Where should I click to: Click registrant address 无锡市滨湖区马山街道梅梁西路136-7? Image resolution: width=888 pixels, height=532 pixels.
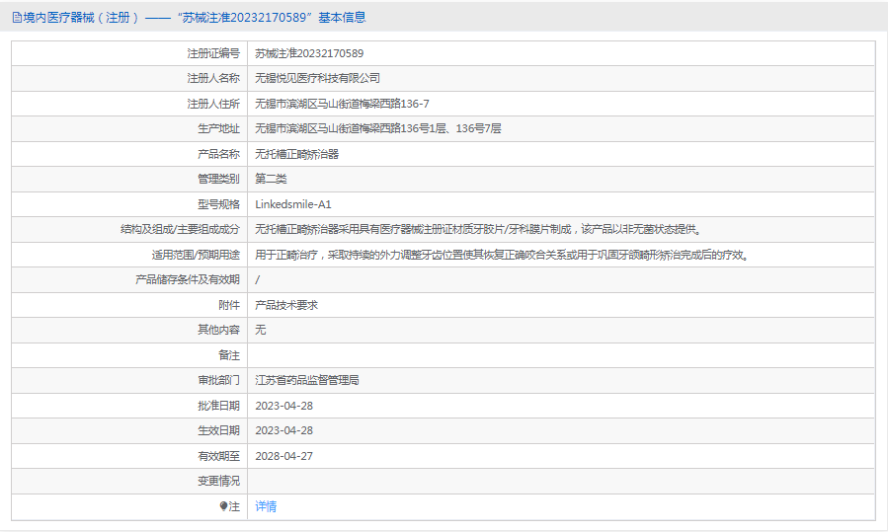tap(342, 104)
